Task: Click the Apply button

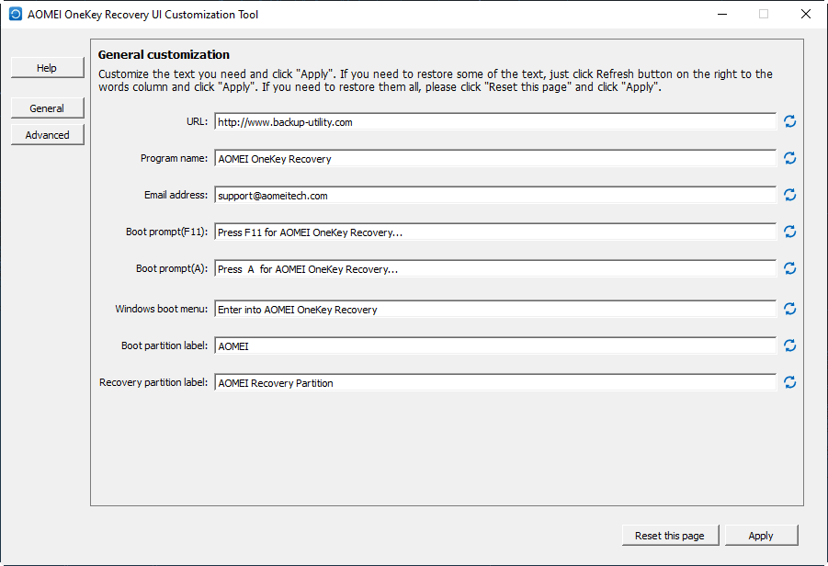Action: pos(761,536)
